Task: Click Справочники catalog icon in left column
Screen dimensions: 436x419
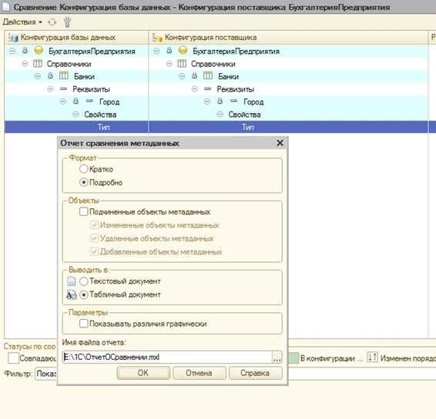Action: click(x=38, y=64)
